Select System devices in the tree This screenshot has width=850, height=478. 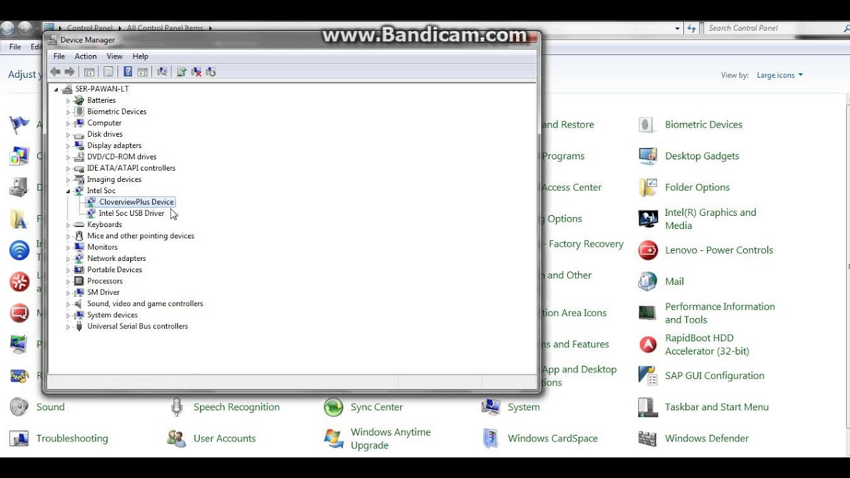click(x=112, y=315)
